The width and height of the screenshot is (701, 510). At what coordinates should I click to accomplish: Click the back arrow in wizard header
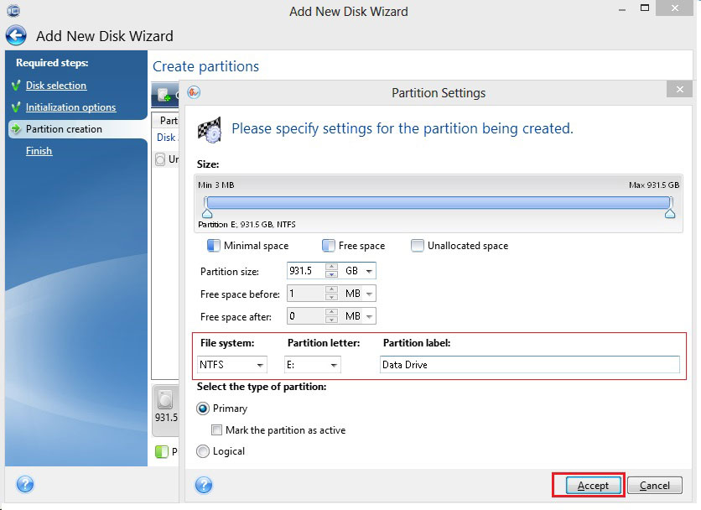[17, 36]
